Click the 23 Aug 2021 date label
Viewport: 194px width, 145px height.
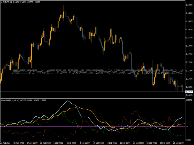coord(5,143)
